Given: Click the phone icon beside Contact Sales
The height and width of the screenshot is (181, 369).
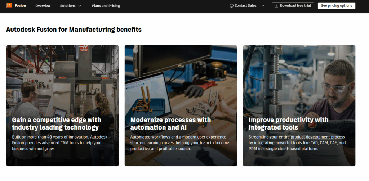Looking at the screenshot, I should pos(231,6).
